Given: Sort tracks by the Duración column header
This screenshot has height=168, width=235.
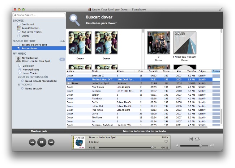Looking at the screenshot, I should (153, 71).
